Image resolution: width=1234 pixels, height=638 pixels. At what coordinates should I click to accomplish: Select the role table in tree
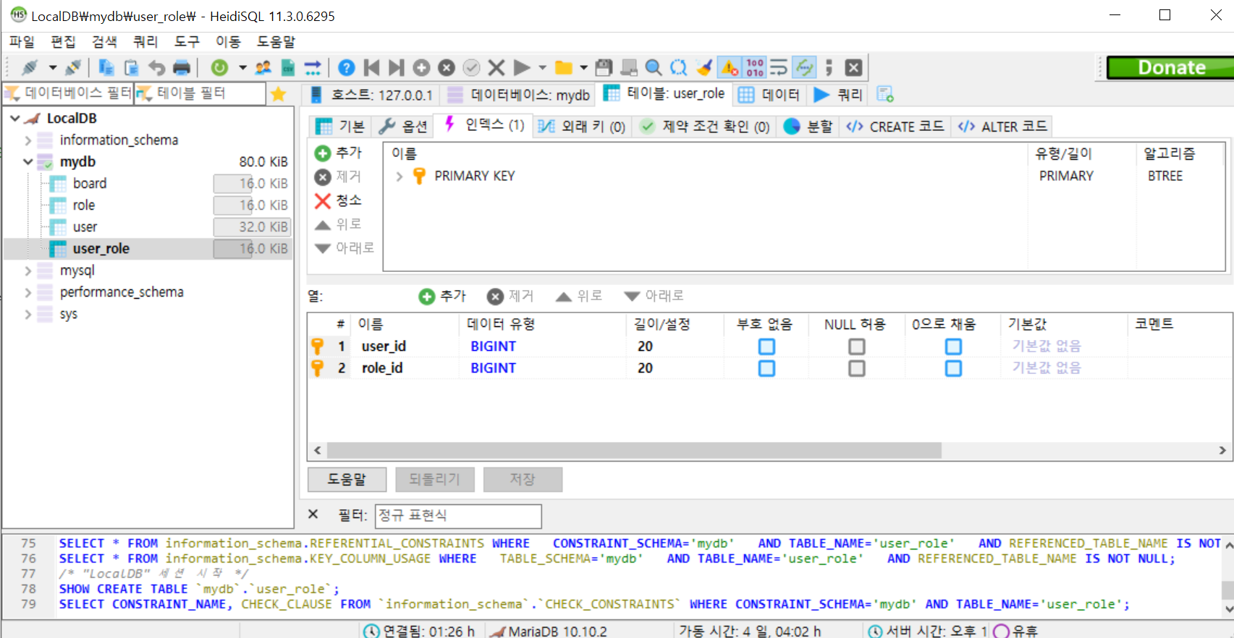tap(84, 205)
